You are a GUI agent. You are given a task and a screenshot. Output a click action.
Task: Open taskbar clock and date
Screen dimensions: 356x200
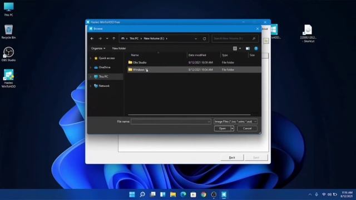[x=347, y=194]
